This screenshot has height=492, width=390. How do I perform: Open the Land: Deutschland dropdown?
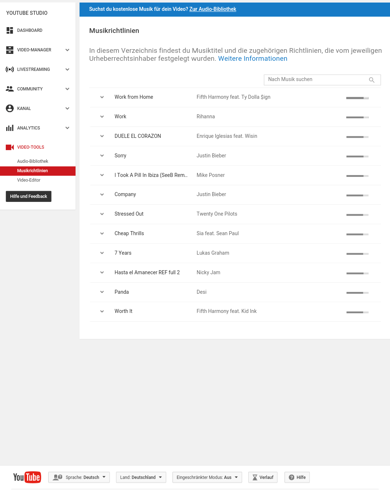point(141,477)
